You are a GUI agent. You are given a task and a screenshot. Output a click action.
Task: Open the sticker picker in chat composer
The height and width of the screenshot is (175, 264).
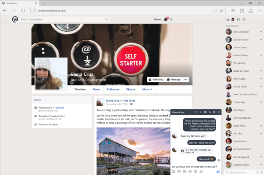click(179, 171)
